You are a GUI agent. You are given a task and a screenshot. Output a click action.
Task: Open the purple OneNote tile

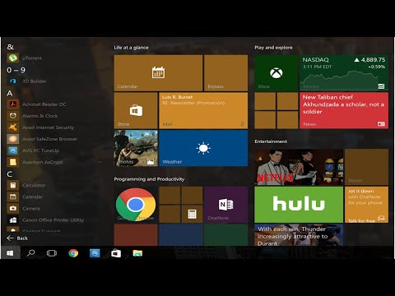[x=225, y=205]
